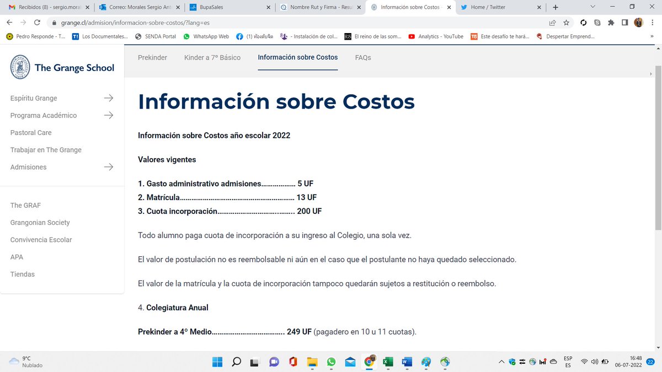Screen dimensions: 662x372
Task: Open the Kinder a 7º Básico tab
Action: coord(212,57)
